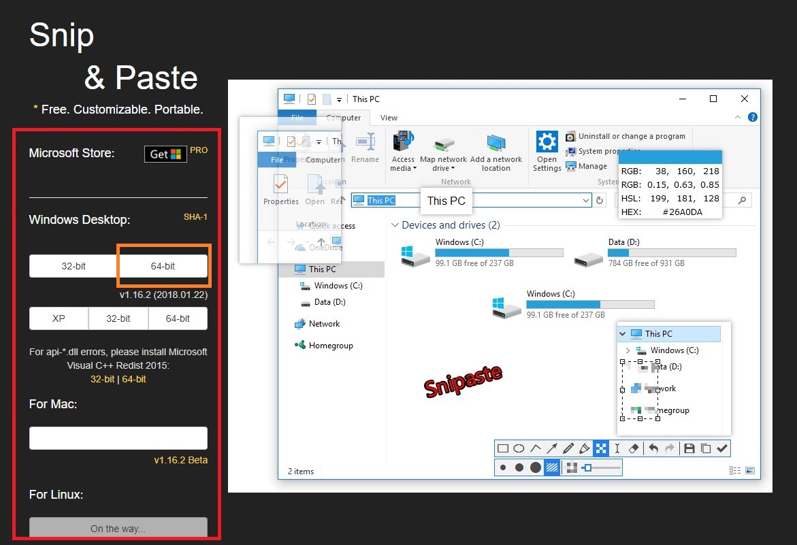
Task: Select the marker highlighter tool
Action: pos(585,448)
